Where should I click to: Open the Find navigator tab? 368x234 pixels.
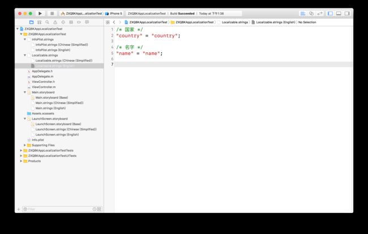point(47,22)
